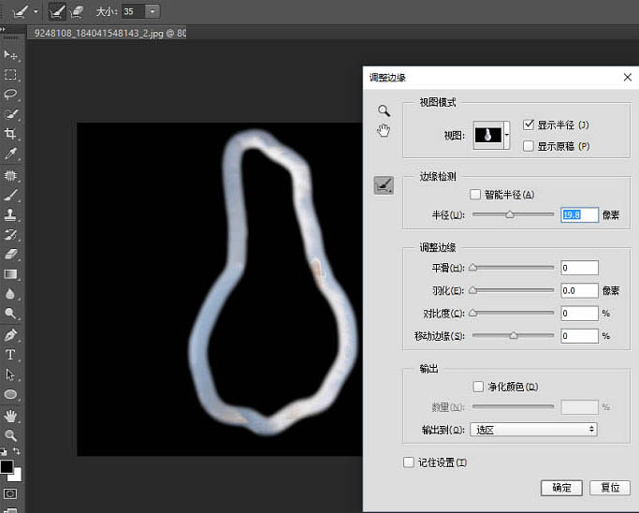Check the 记住设置 option
The width and height of the screenshot is (639, 513).
pos(408,462)
